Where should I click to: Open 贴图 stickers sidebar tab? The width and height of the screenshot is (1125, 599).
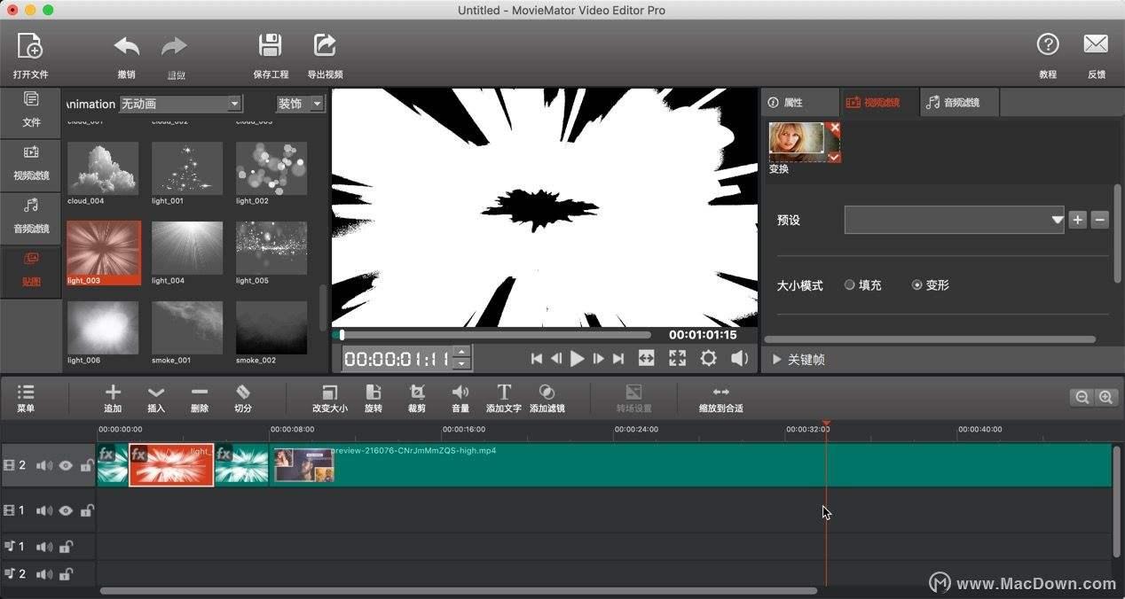tap(31, 271)
